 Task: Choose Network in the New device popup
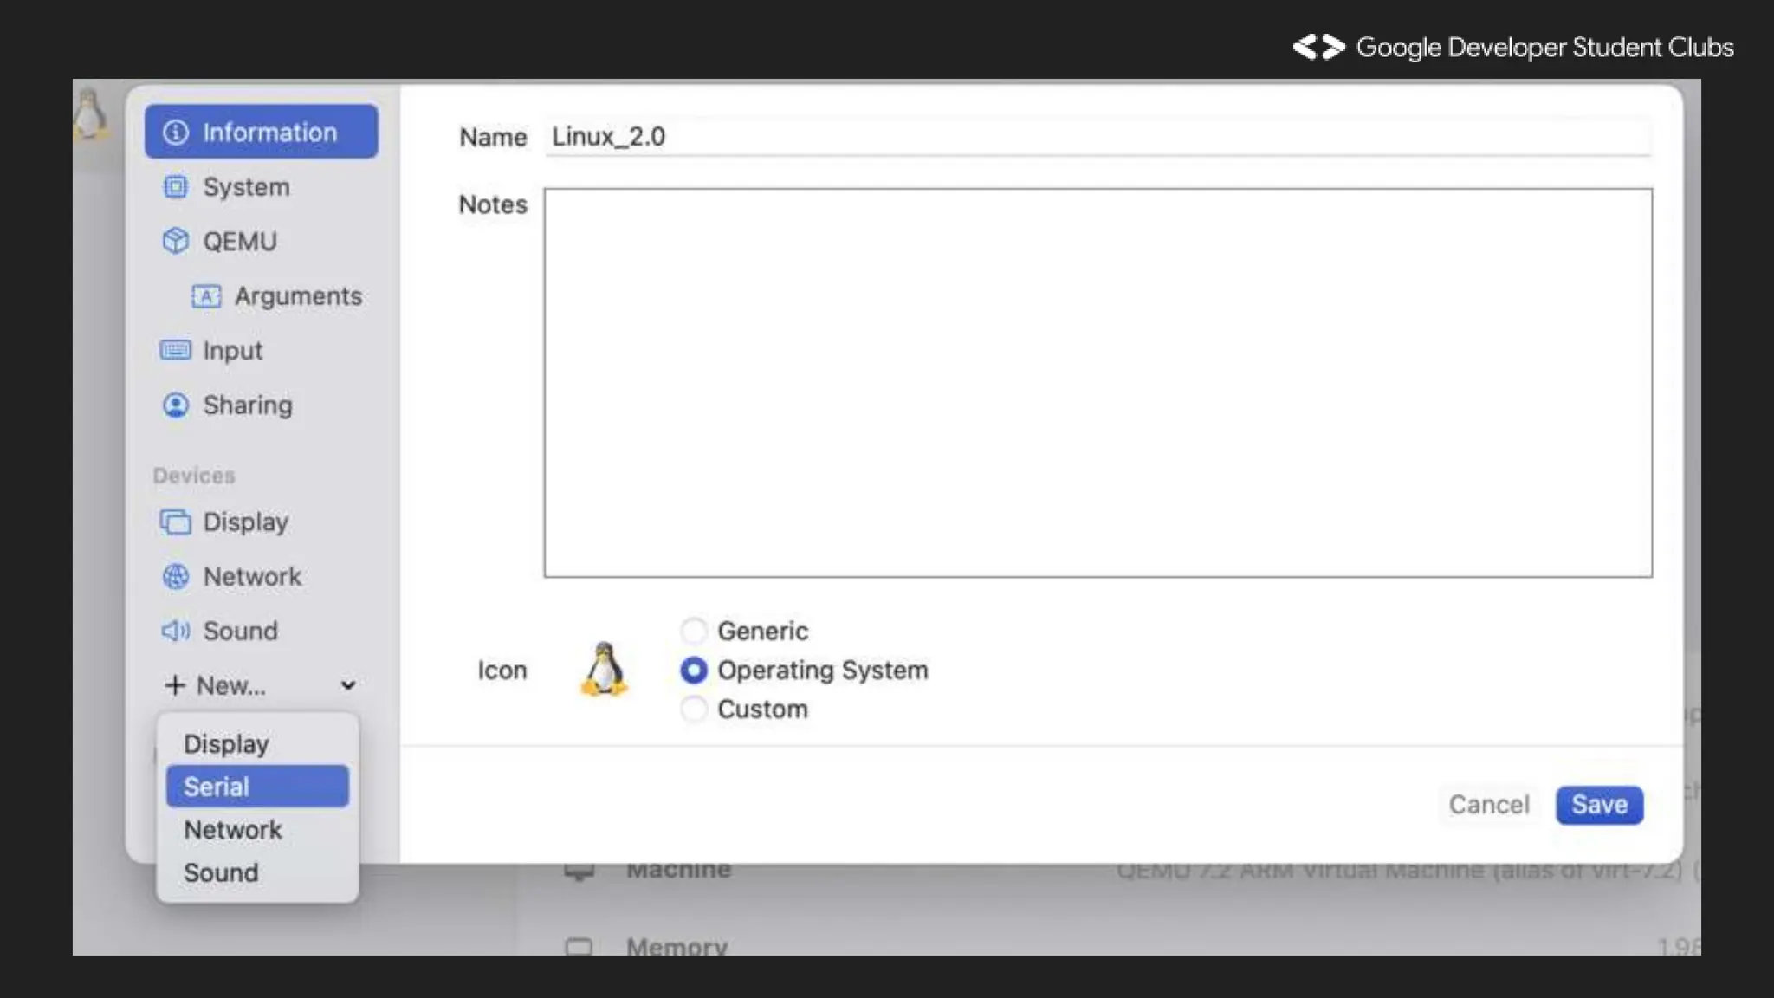click(233, 830)
